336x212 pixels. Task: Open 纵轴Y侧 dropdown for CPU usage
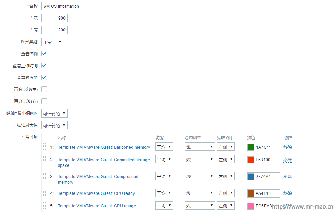[226, 206]
